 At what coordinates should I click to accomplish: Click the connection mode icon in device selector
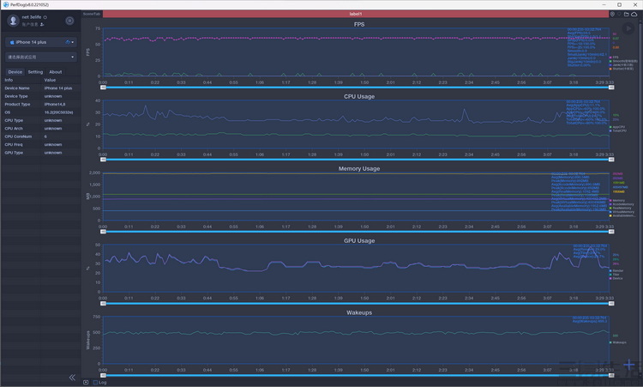[x=68, y=42]
